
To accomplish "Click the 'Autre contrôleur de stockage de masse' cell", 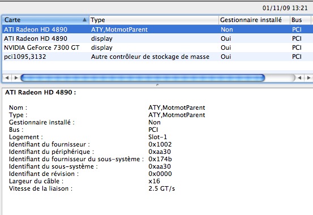I will [x=150, y=57].
